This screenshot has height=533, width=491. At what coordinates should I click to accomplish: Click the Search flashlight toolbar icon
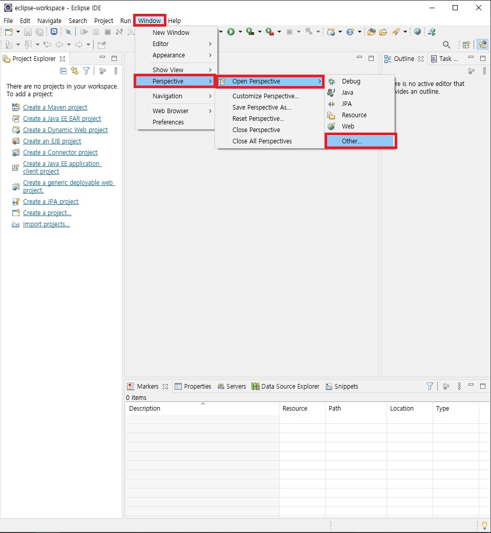click(396, 32)
